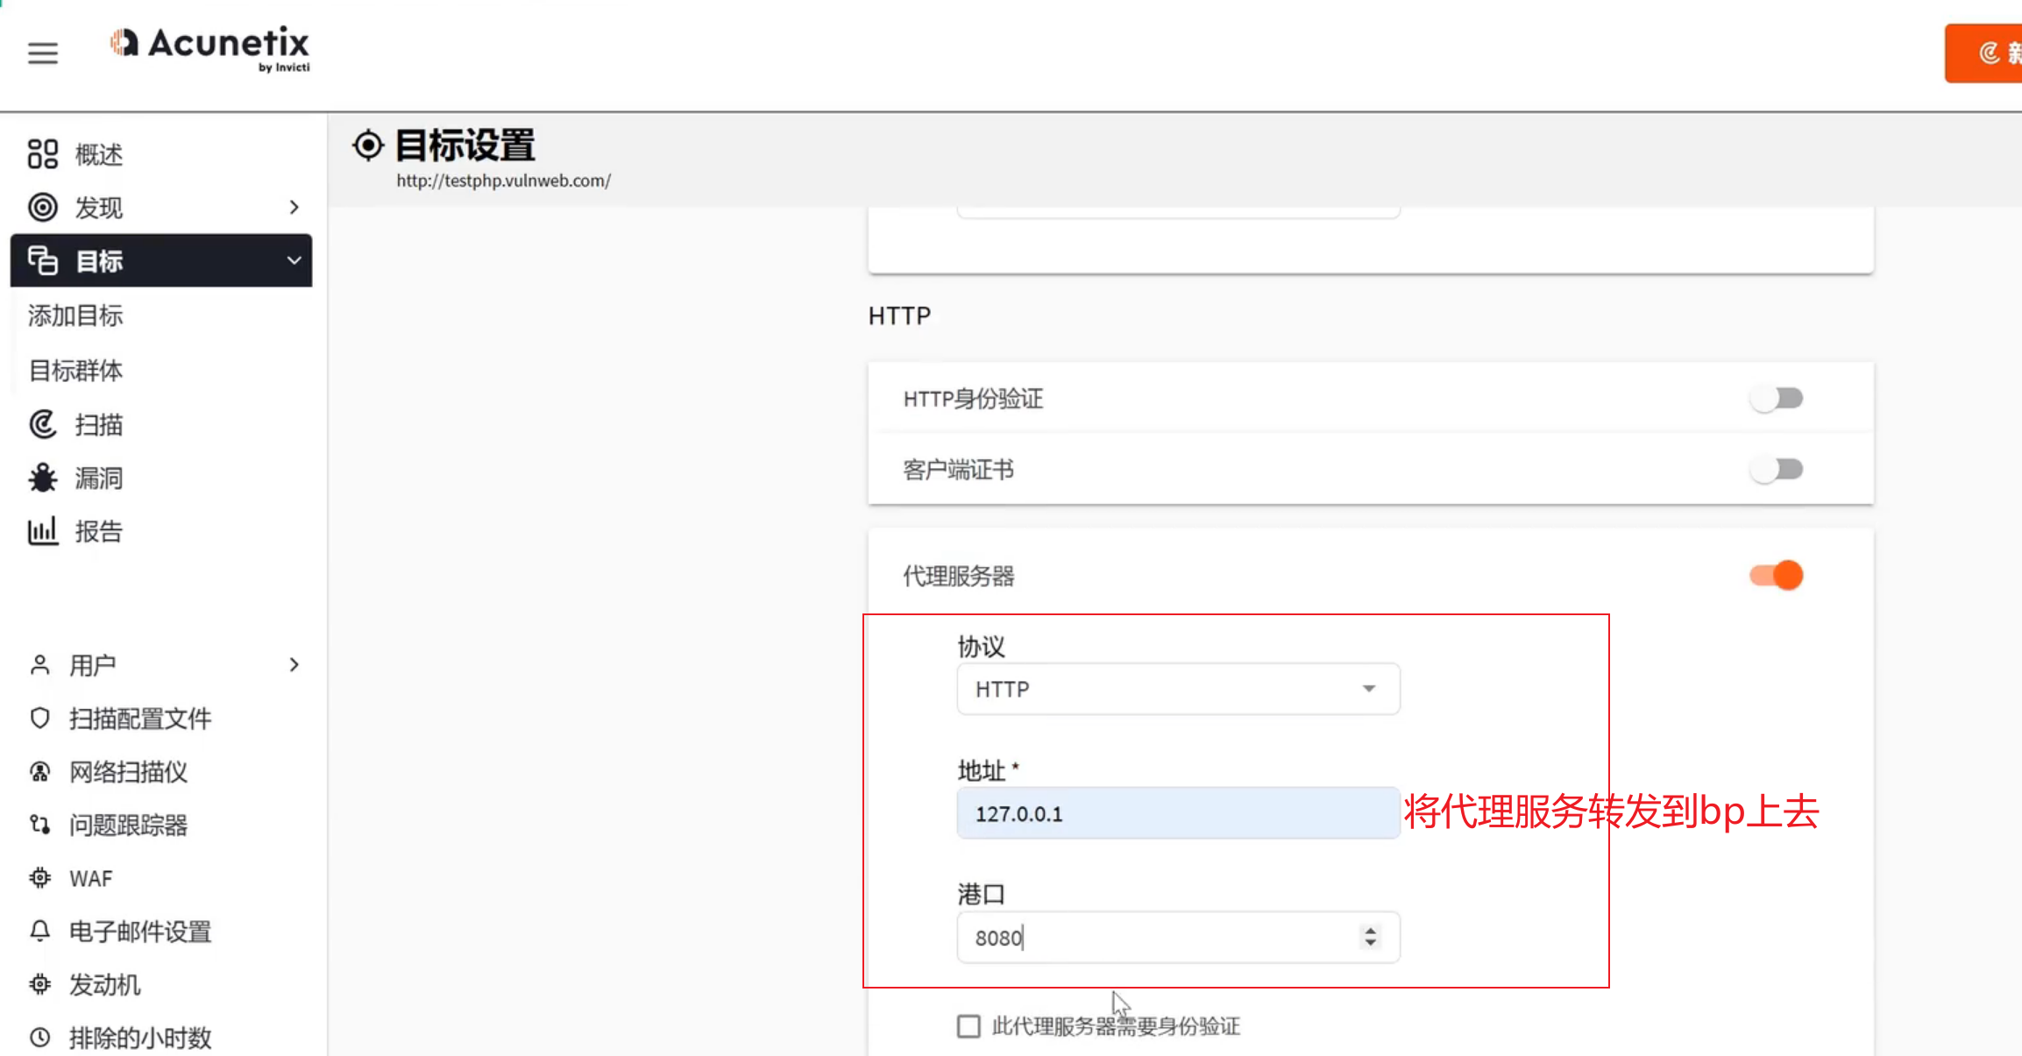Turn on the 客户端证书 switch

point(1777,470)
